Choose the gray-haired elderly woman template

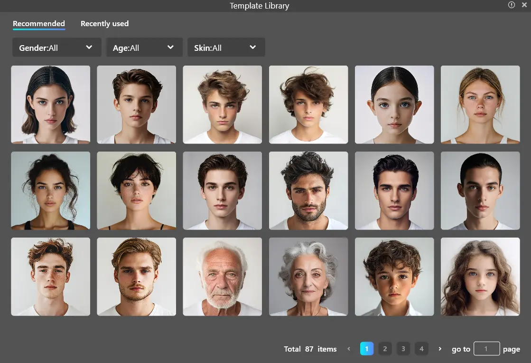point(308,277)
